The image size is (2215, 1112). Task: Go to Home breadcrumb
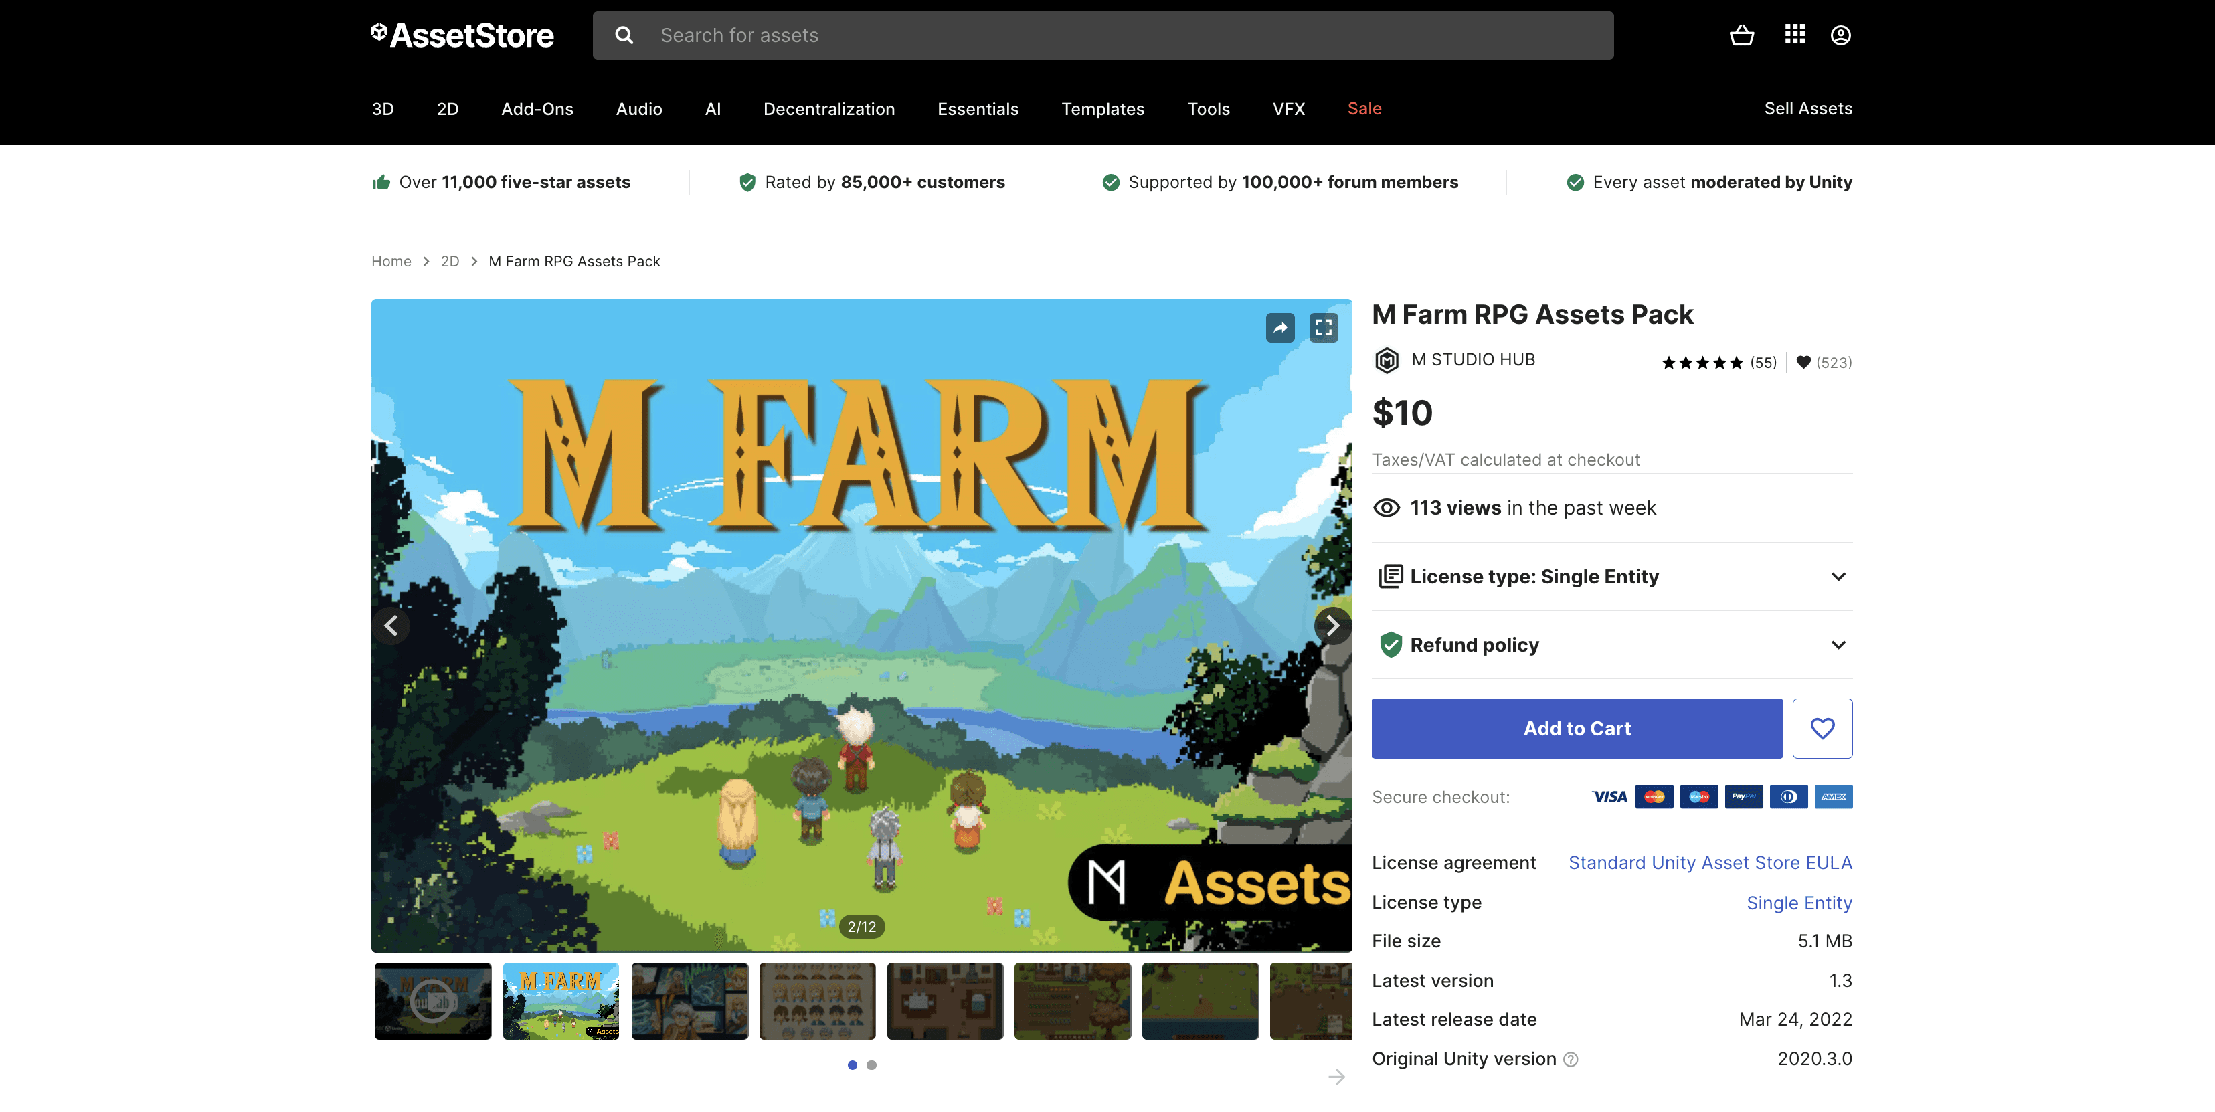point(391,262)
